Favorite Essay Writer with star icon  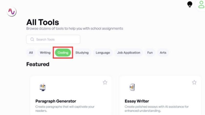tap(194, 82)
